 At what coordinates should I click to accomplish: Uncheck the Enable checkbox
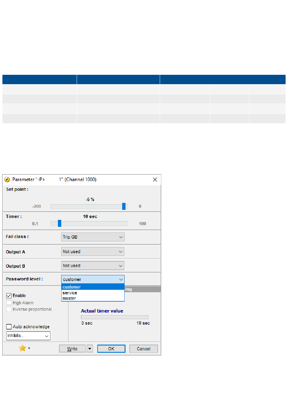pos(9,296)
